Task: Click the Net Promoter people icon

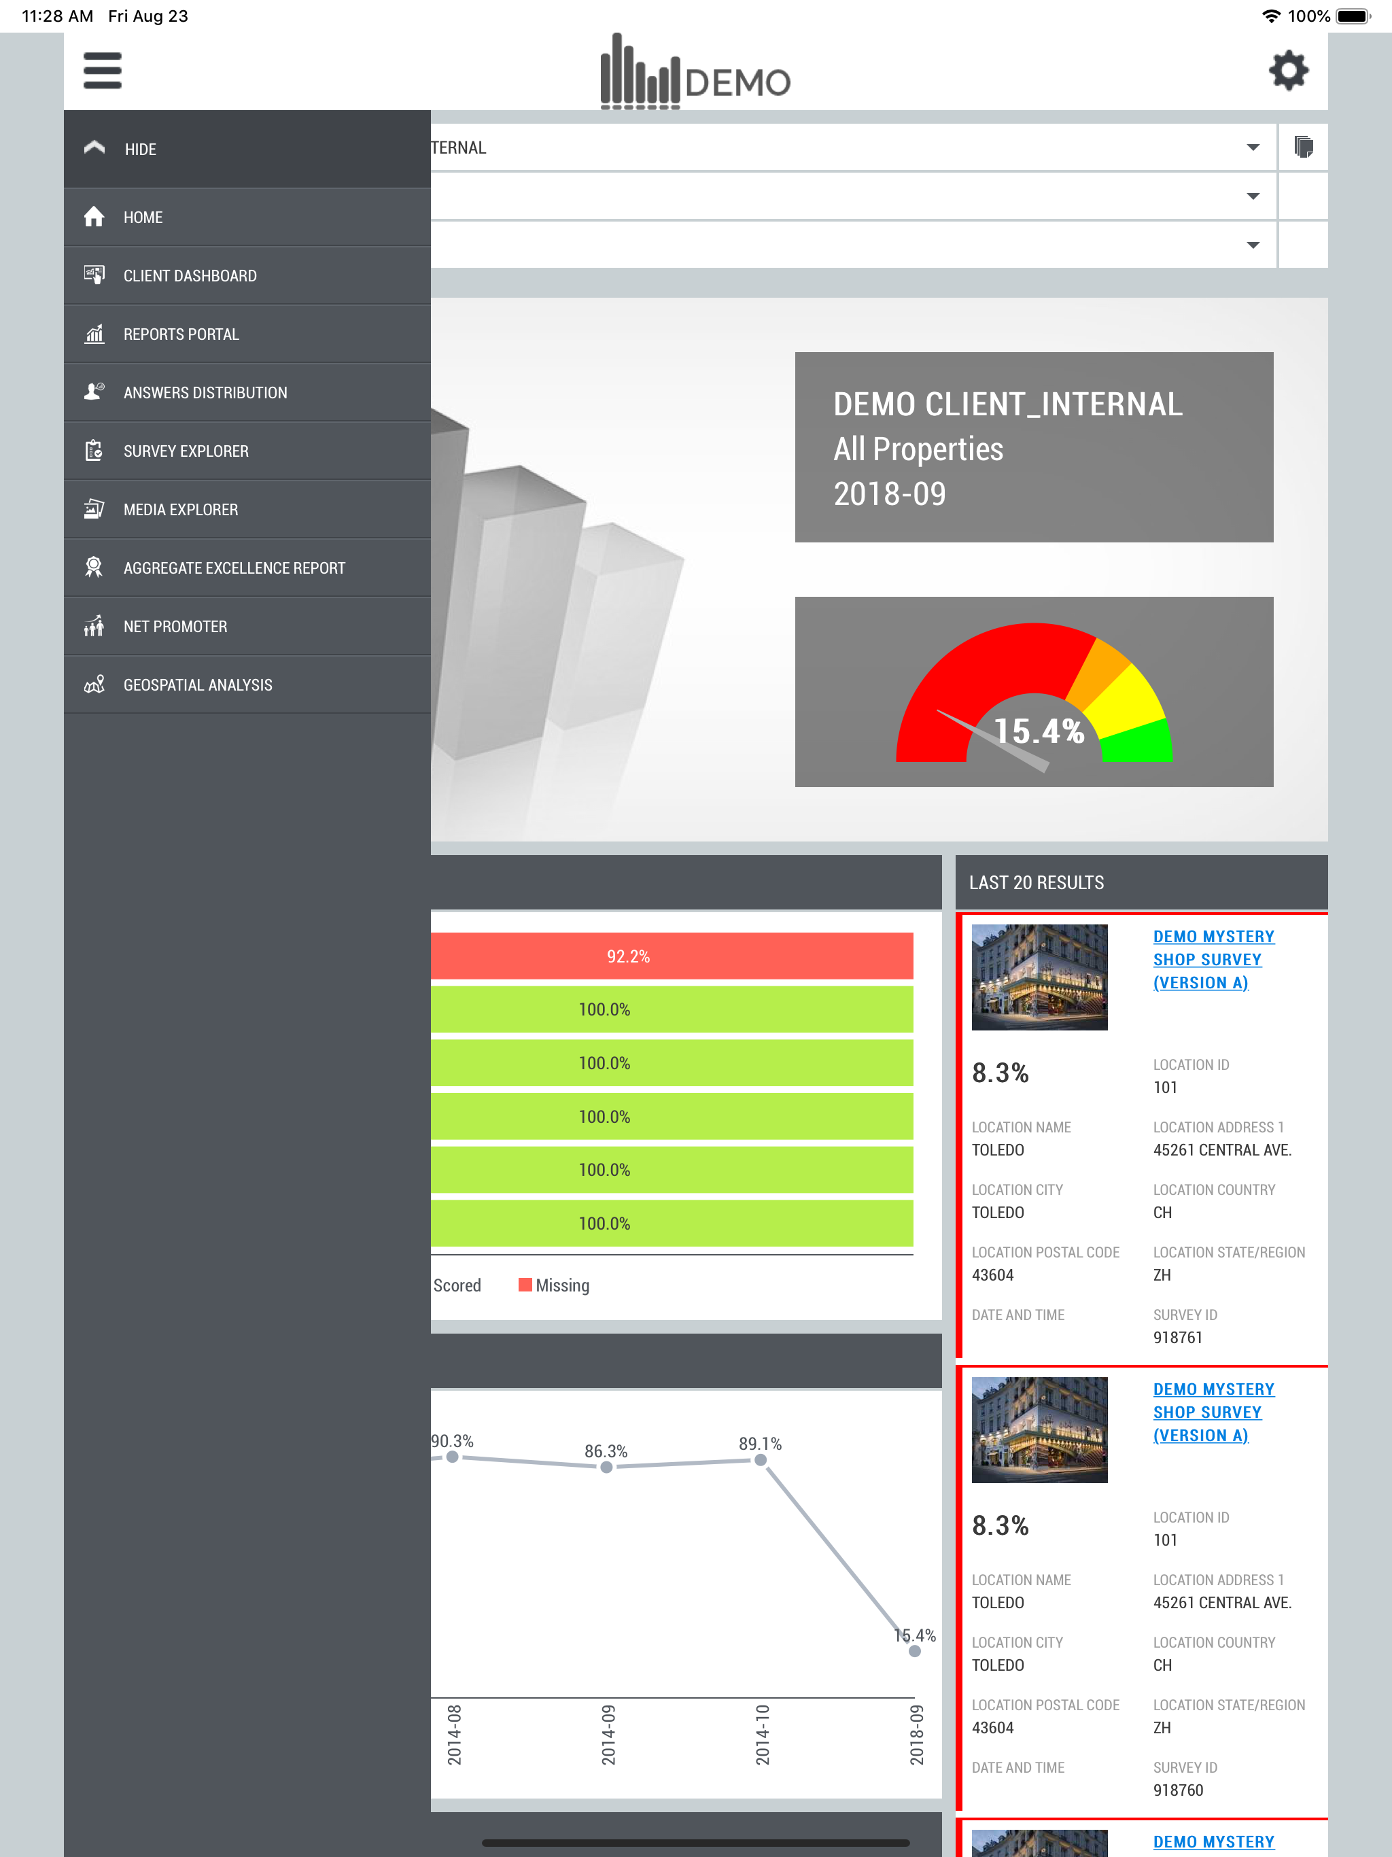Action: click(94, 626)
